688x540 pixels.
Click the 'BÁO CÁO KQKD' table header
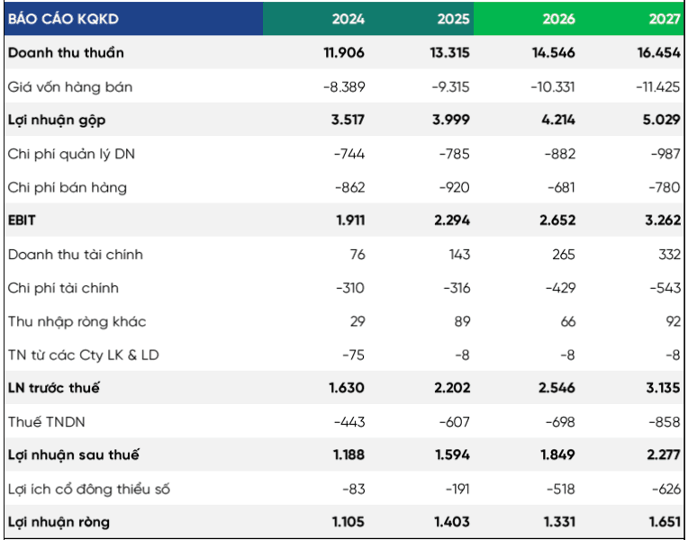[x=63, y=19]
